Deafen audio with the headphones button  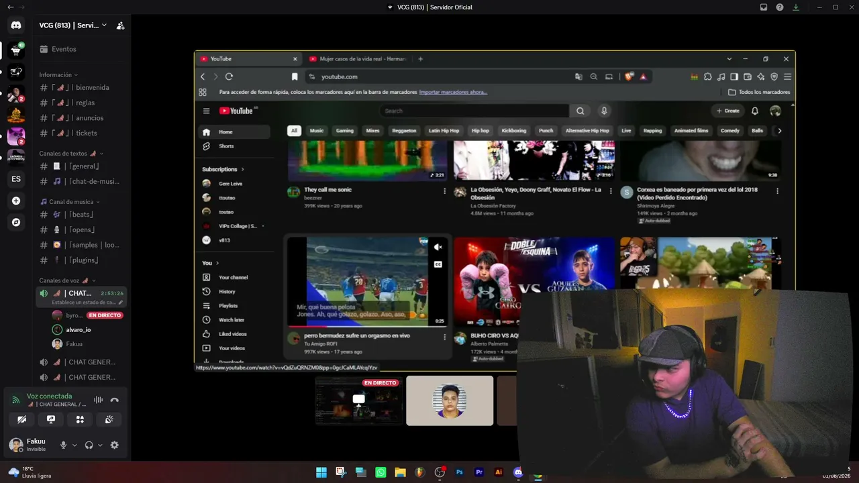click(89, 445)
